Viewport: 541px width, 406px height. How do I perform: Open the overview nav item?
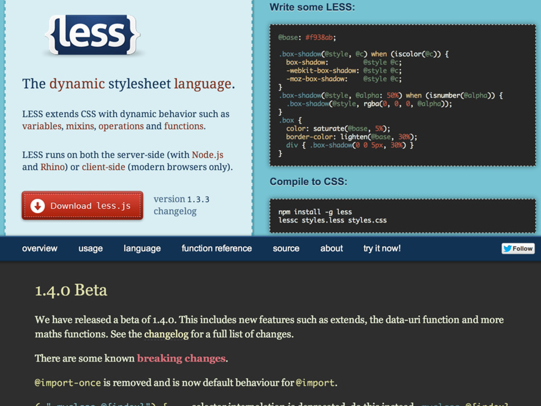[x=40, y=248]
